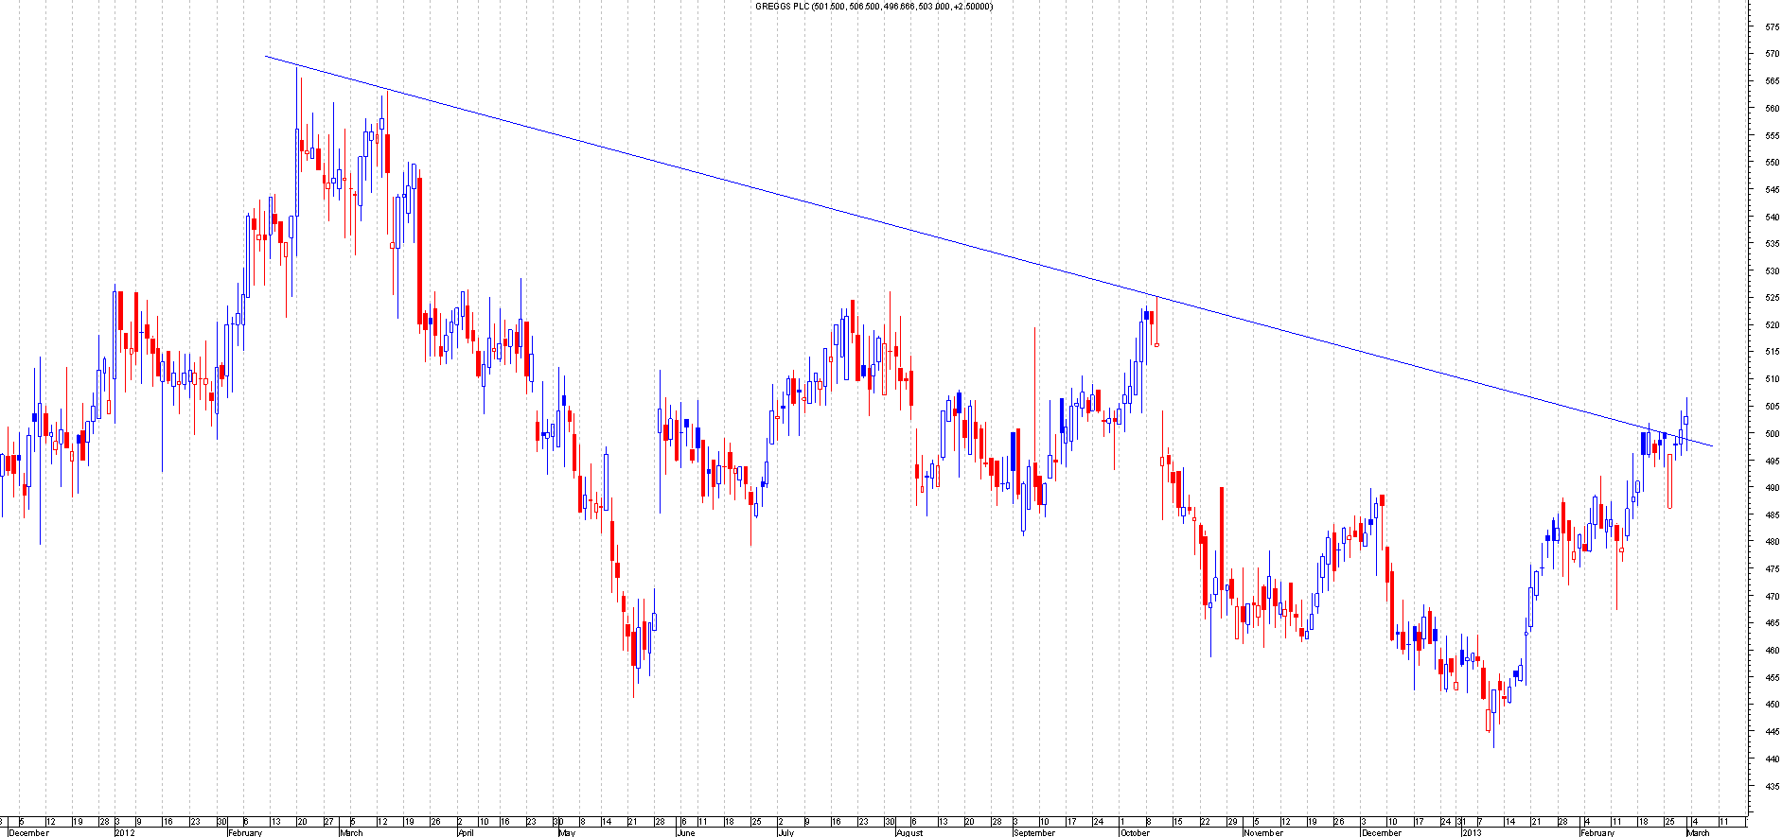Click the 2012 year label on time axis

[x=125, y=832]
